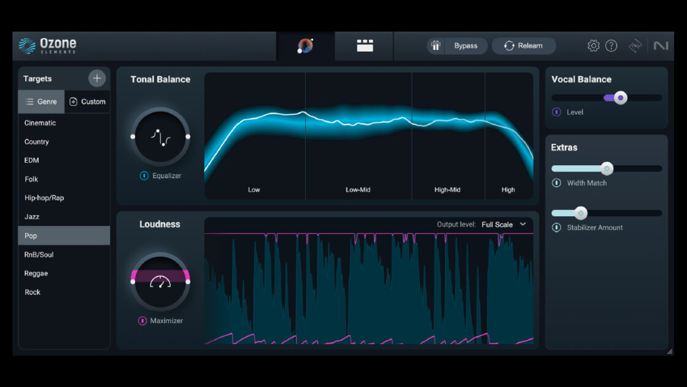Select the RnB/Soul genre target

point(64,255)
